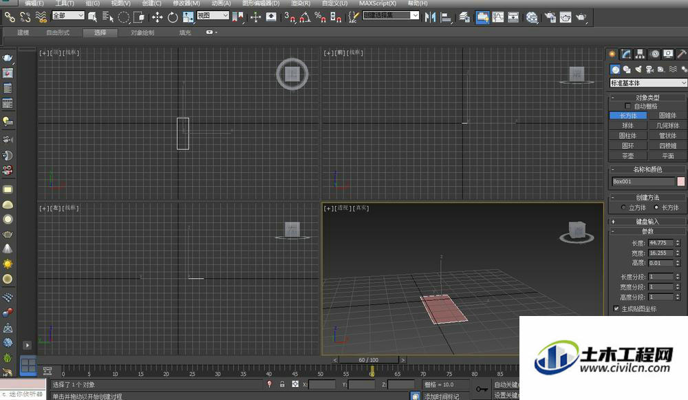Switch to the 自由形式 ribbon tab
The image size is (688, 400).
coord(58,32)
